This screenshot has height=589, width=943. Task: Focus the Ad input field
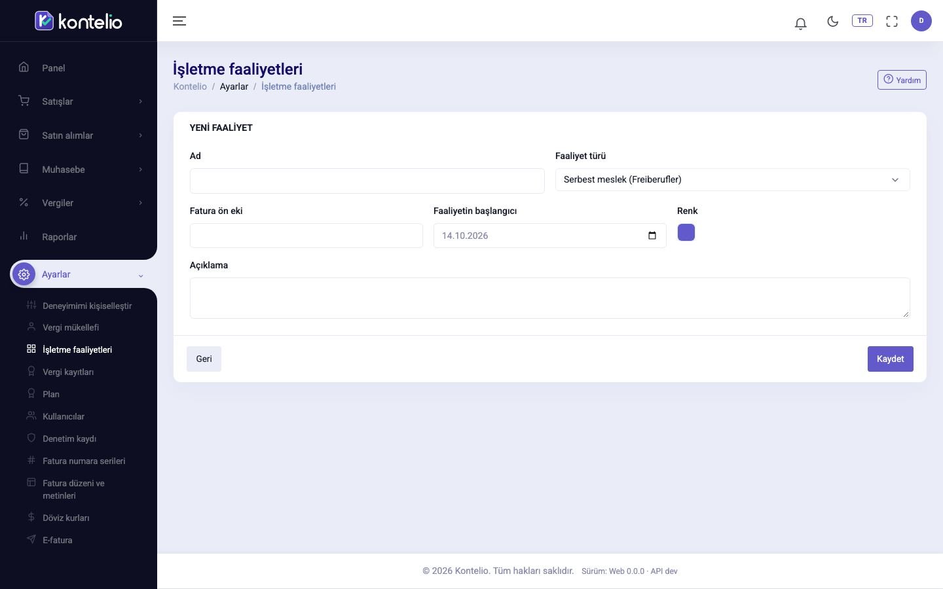(367, 181)
